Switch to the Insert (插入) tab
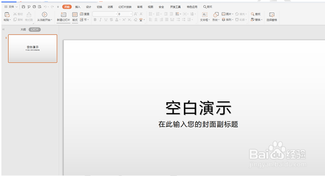 pyautogui.click(x=77, y=7)
